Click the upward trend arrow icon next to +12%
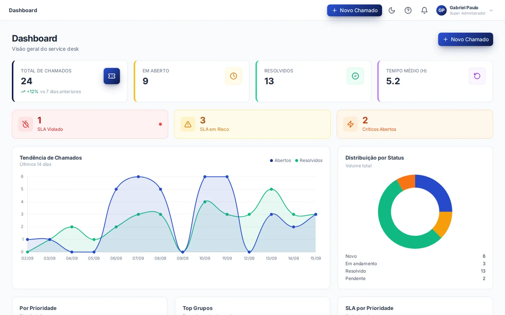This screenshot has width=505, height=315. tap(23, 92)
